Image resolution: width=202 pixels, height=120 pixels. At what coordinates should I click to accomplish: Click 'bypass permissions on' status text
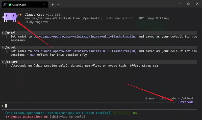[29, 117]
